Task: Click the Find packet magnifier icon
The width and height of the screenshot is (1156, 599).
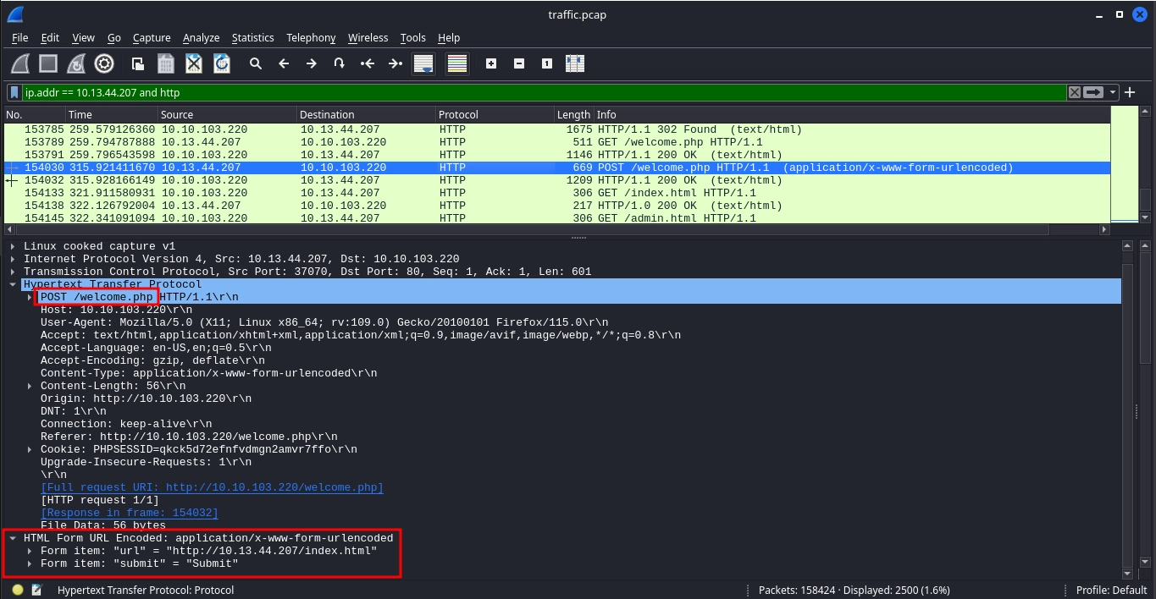Action: pyautogui.click(x=255, y=63)
